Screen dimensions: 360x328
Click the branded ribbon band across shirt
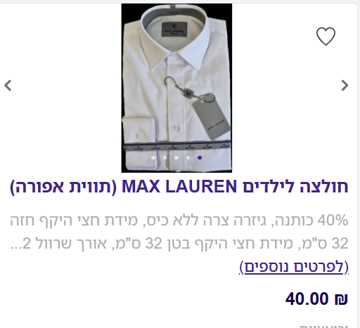[x=177, y=147]
